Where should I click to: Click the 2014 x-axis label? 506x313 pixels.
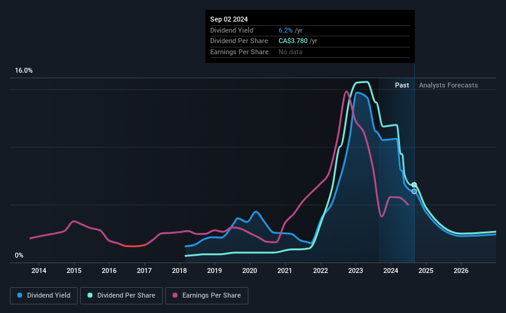(39, 270)
